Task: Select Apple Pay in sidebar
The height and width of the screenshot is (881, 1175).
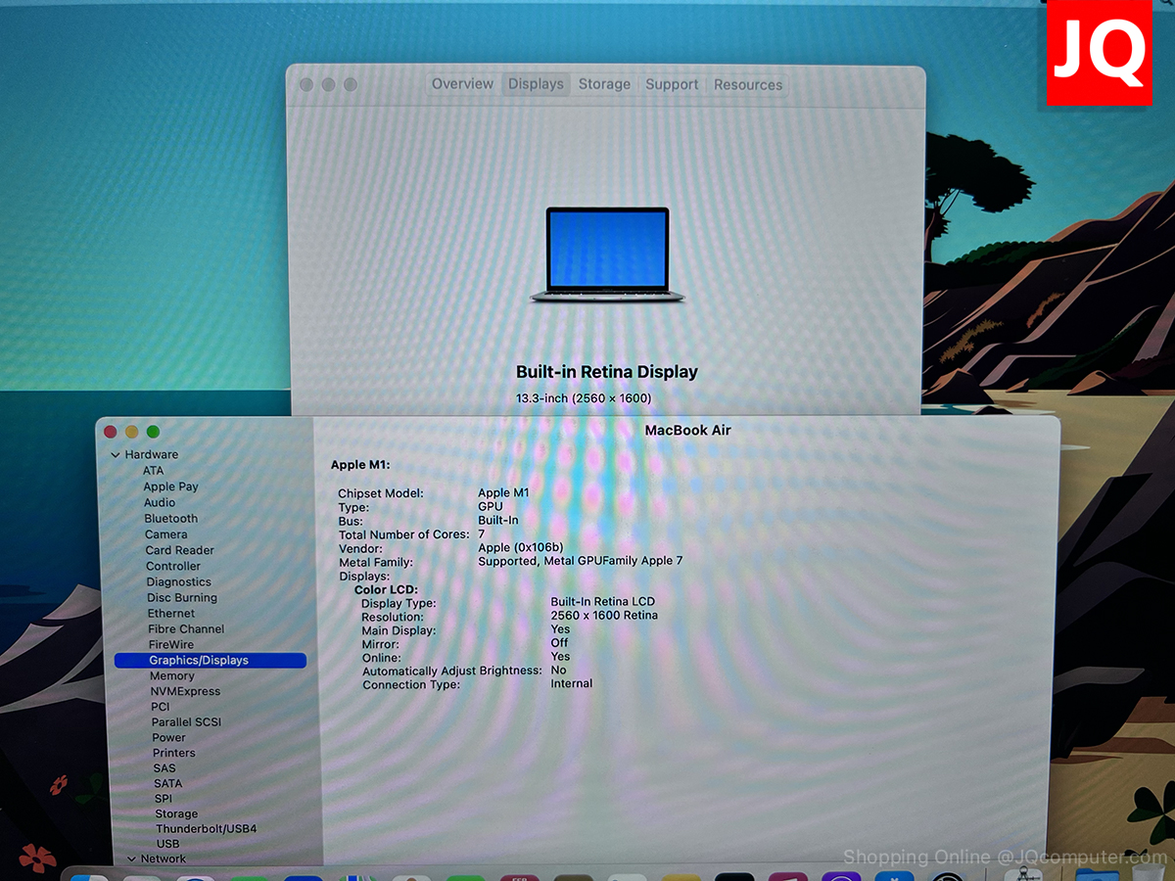Action: (170, 487)
